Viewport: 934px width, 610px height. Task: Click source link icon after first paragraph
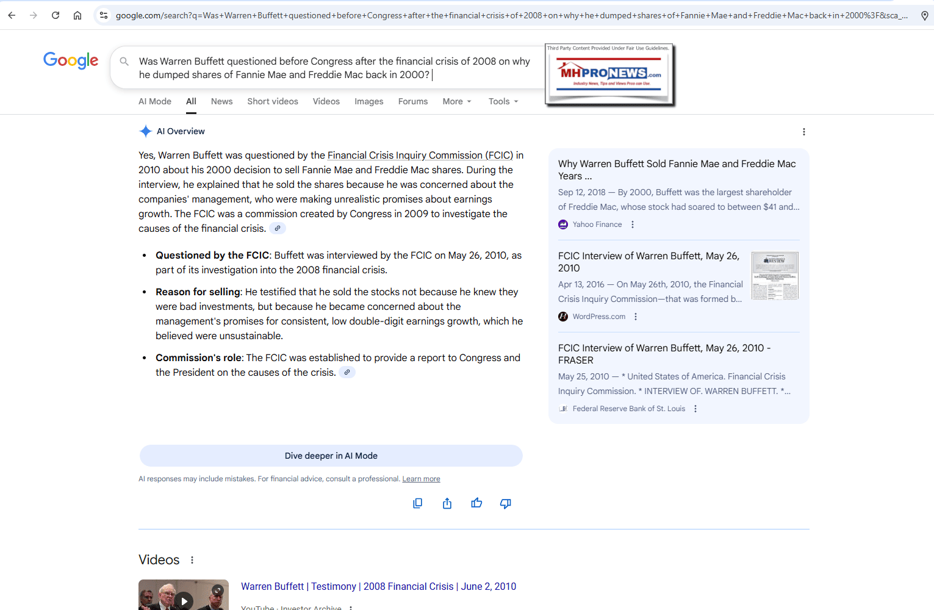point(278,229)
